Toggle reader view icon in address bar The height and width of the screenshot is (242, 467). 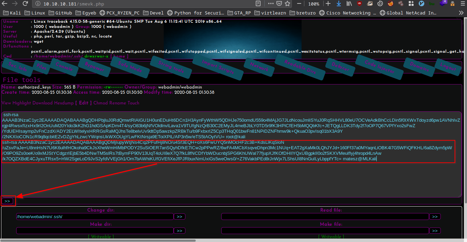pyautogui.click(x=258, y=4)
